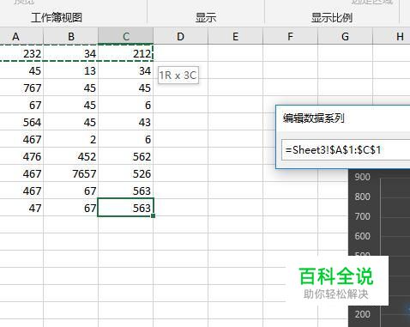Select column C cell with value 34
Screen dimensions: 410x327
[x=126, y=70]
